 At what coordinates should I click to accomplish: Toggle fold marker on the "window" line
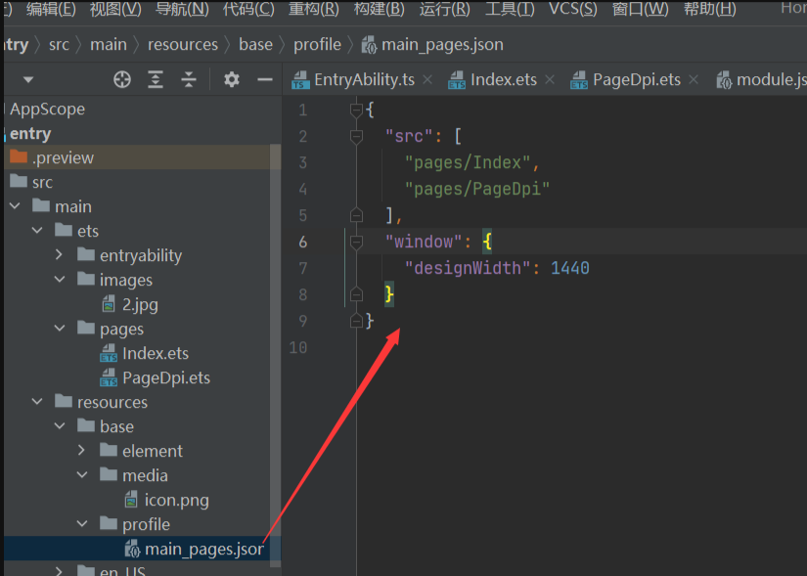coord(357,242)
